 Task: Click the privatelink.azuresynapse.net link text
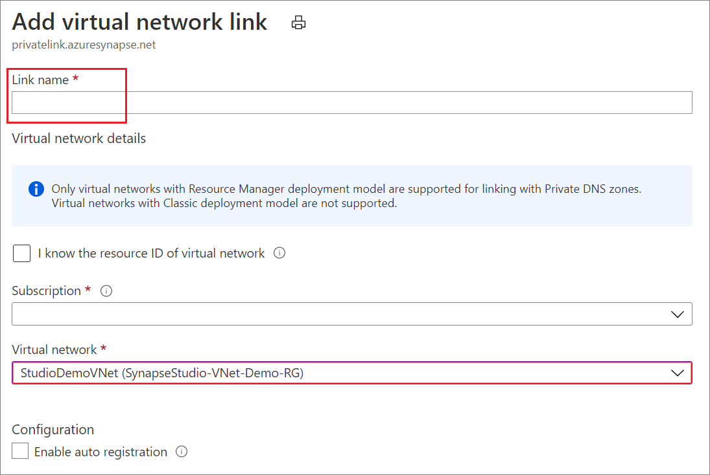[84, 45]
